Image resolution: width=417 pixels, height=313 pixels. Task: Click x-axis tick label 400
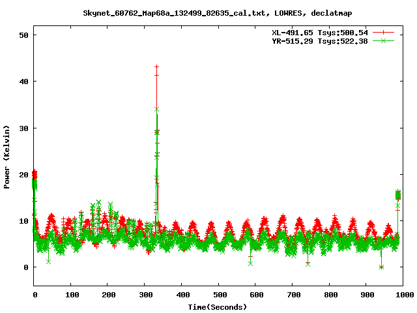tap(183, 295)
